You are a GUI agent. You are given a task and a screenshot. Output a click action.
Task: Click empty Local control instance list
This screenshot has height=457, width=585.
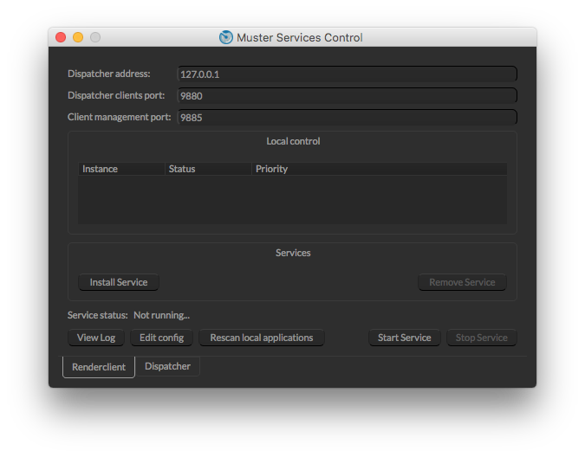coord(292,200)
